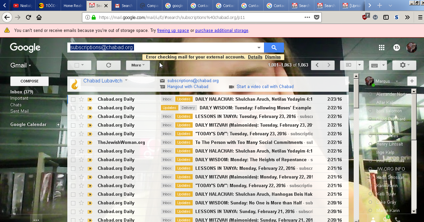Reload the page in Firefox
The height and width of the screenshot is (222, 424).
(x=28, y=17)
